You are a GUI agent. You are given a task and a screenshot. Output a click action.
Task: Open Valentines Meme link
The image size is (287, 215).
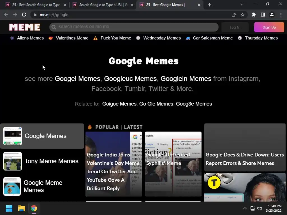click(x=72, y=38)
